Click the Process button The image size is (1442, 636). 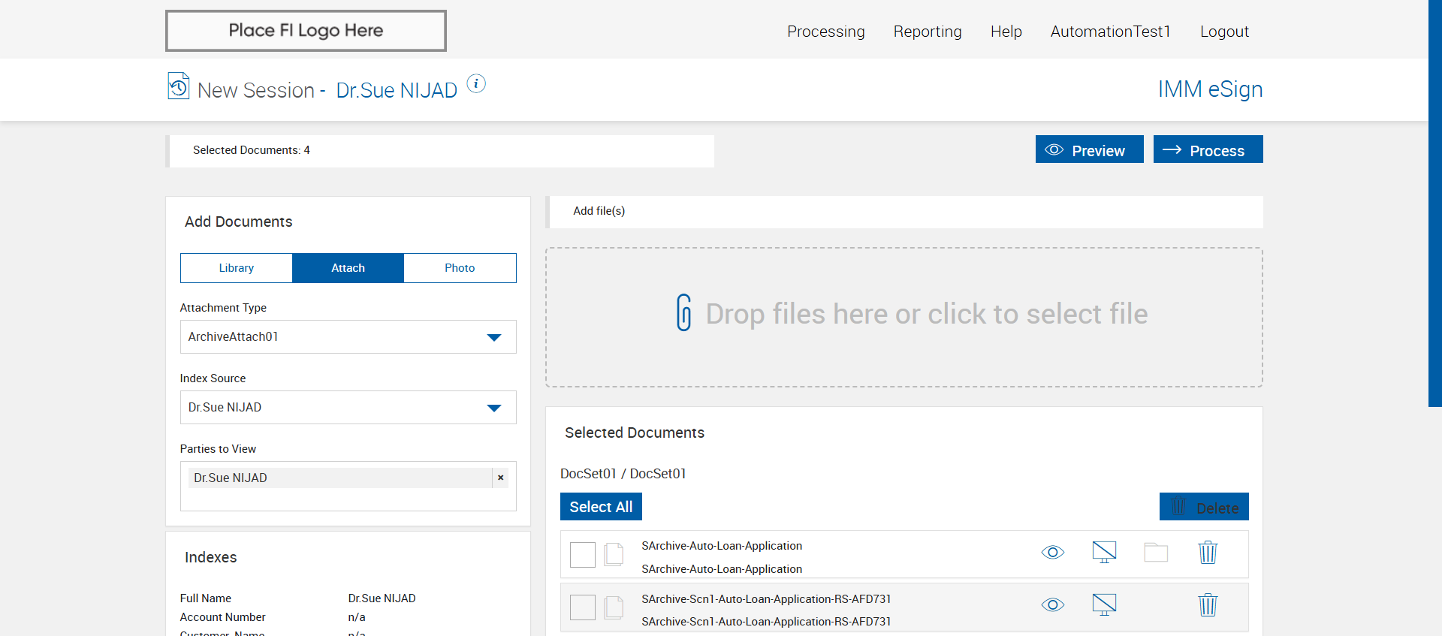1208,149
